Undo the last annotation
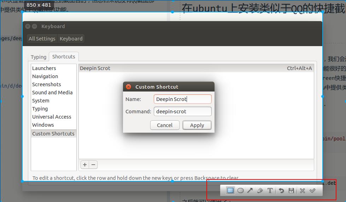This screenshot has width=346, height=202. click(281, 190)
